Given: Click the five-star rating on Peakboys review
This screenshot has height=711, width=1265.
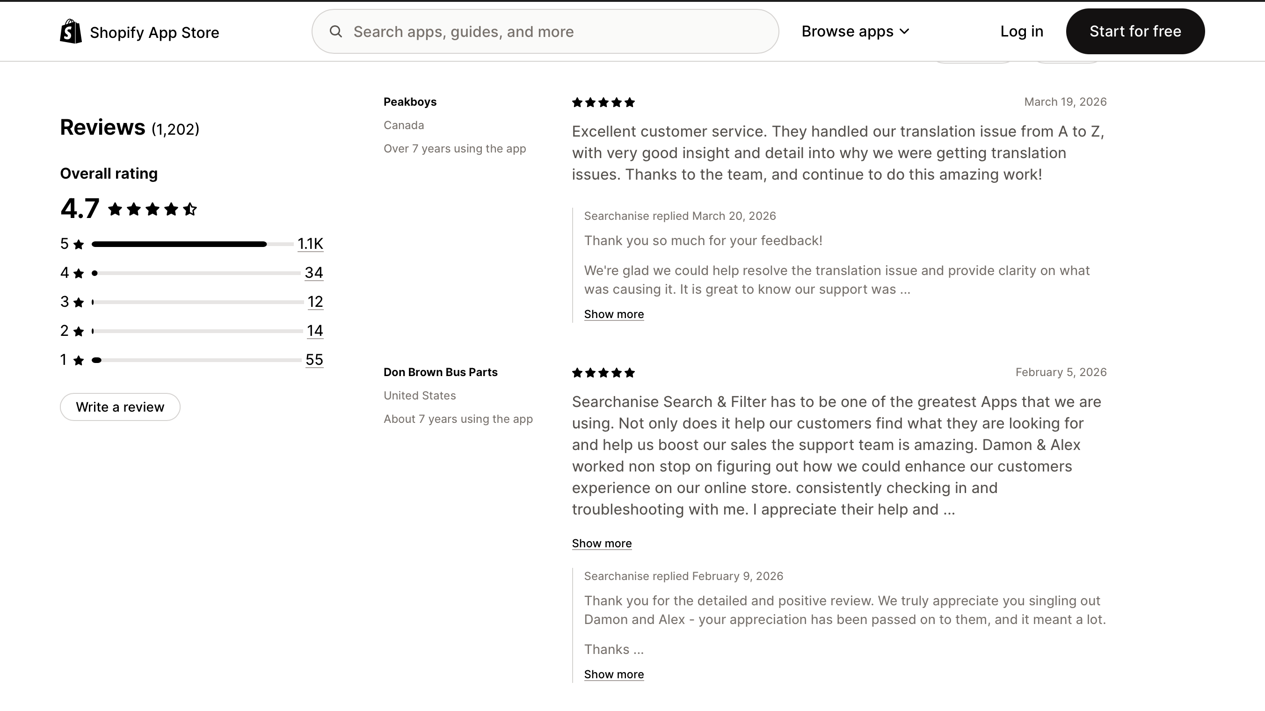Looking at the screenshot, I should coord(603,102).
